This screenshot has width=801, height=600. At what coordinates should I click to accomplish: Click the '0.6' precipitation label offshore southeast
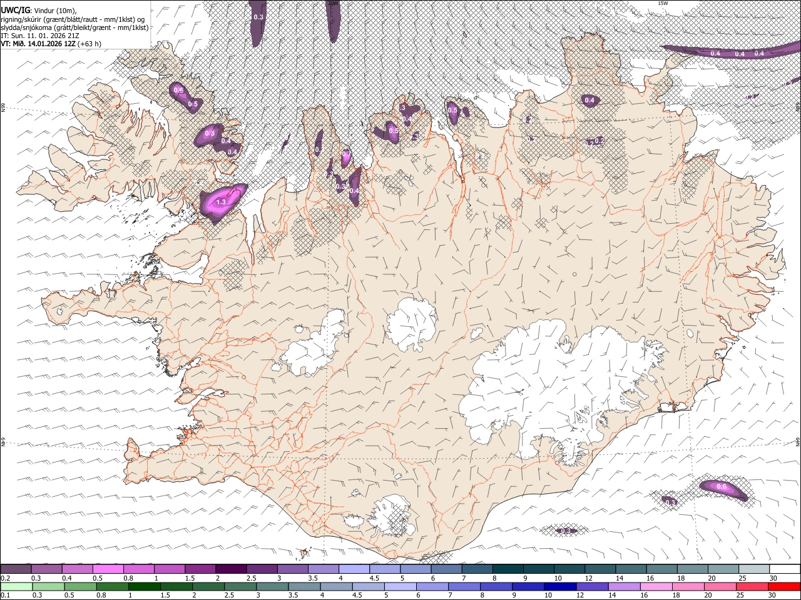721,487
